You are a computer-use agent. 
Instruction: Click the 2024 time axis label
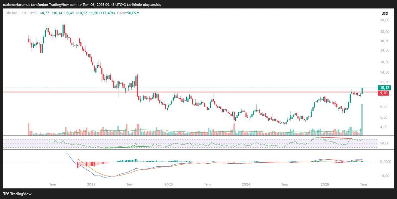246,184
